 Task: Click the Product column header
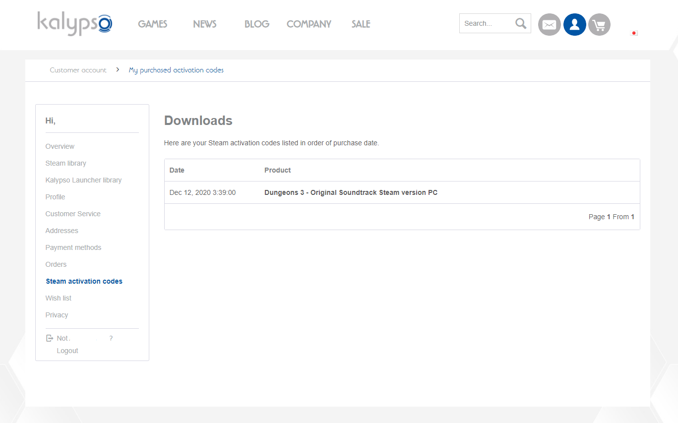click(x=278, y=170)
